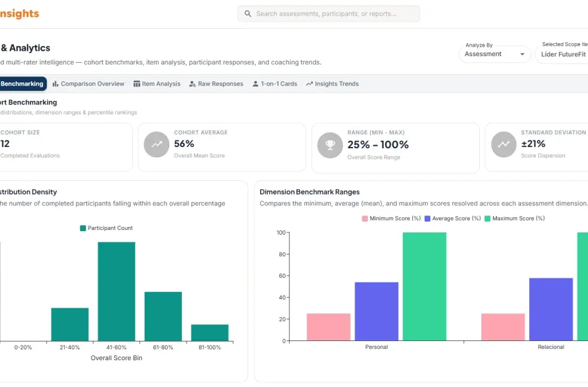Open the Selected Scope Líder FutureFit selector
Screen dimensions: 588x387
(x=562, y=54)
